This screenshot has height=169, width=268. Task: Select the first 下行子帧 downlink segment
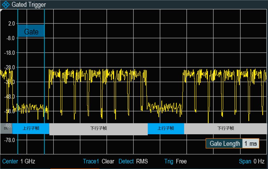pyautogui.click(x=99, y=129)
